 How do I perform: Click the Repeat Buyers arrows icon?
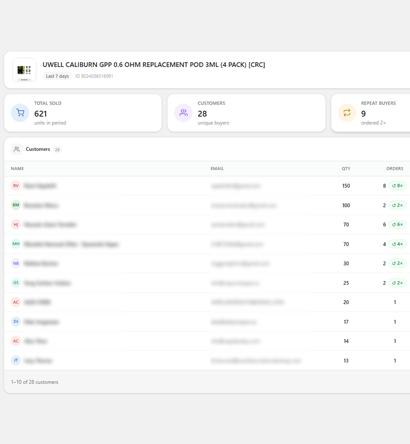347,113
